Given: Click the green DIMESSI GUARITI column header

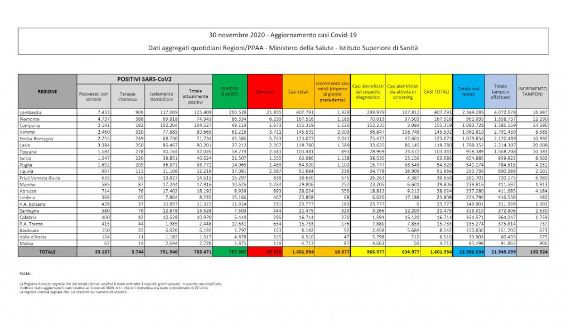Looking at the screenshot, I should tap(229, 91).
